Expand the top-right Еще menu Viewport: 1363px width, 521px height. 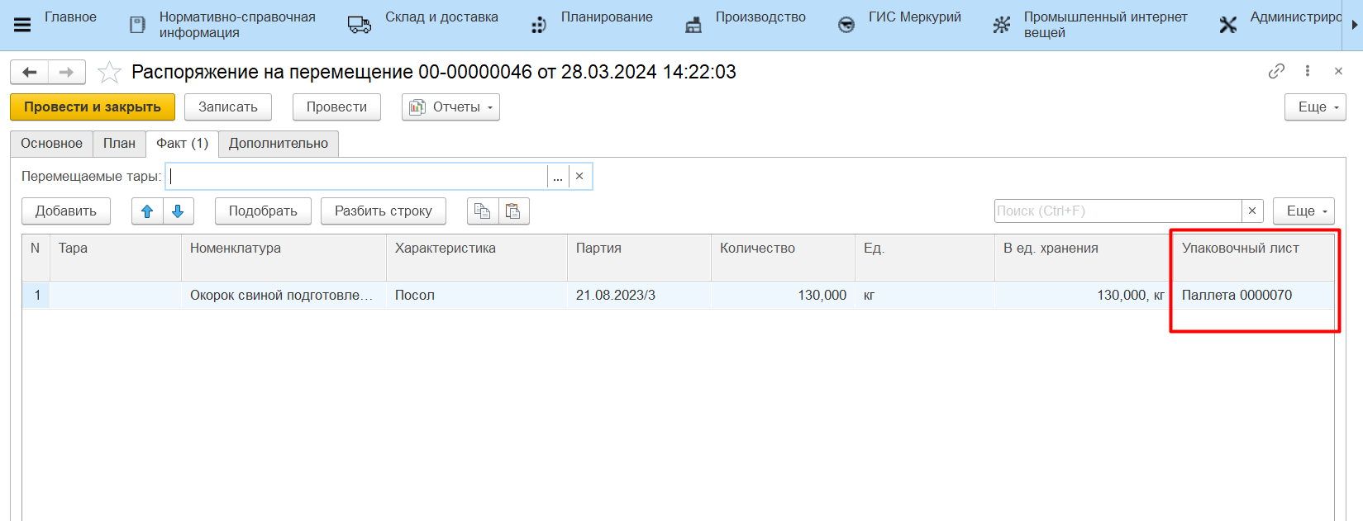(x=1315, y=107)
